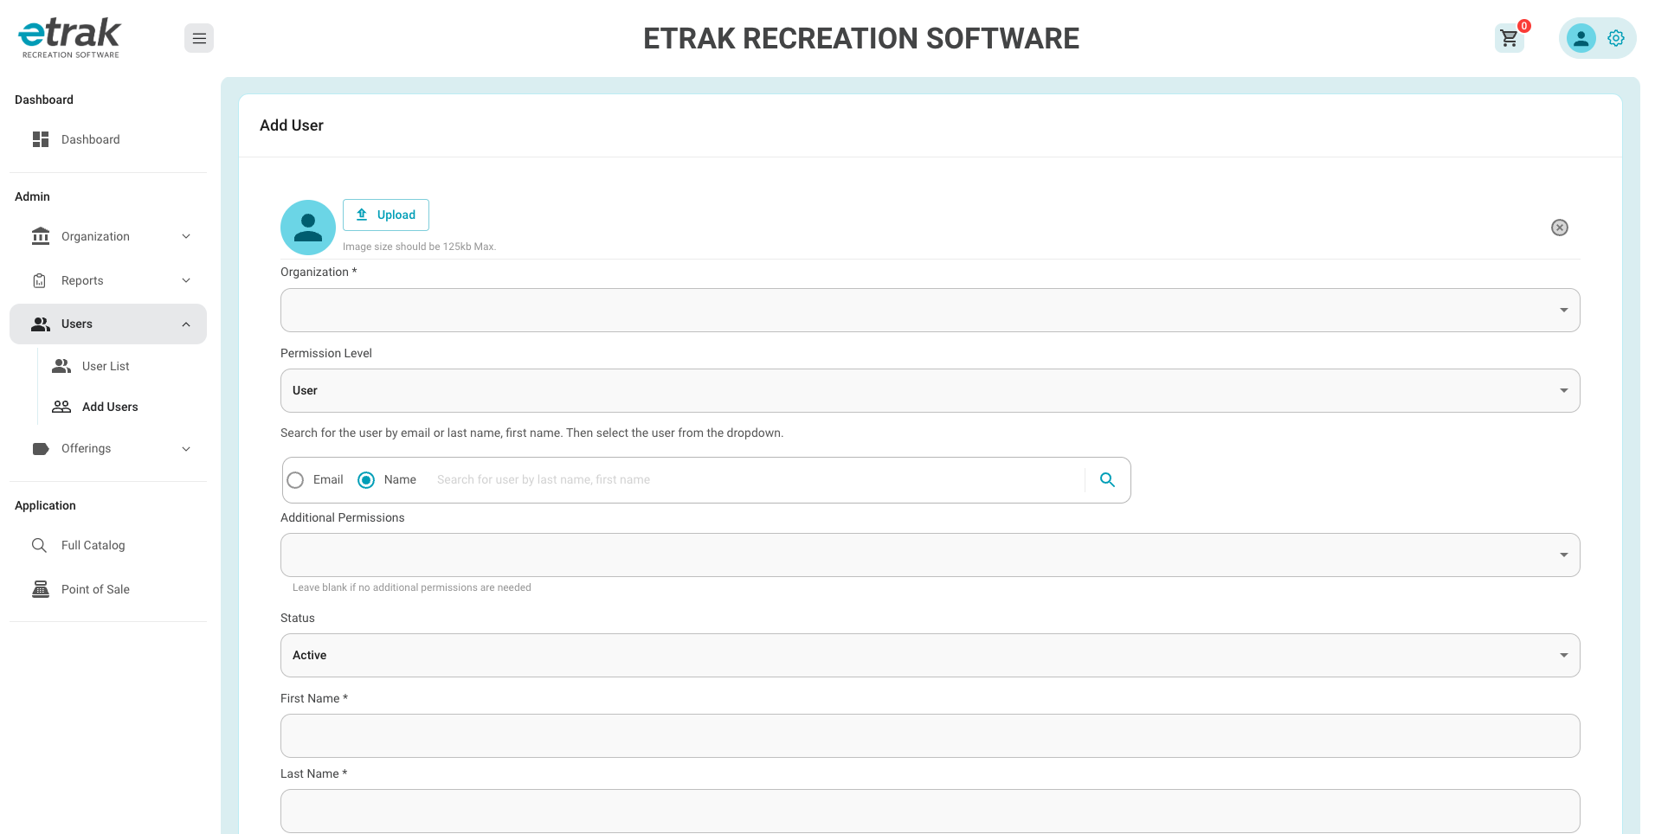The image size is (1655, 834).
Task: Click the Reports clipboard icon
Action: coord(40,280)
